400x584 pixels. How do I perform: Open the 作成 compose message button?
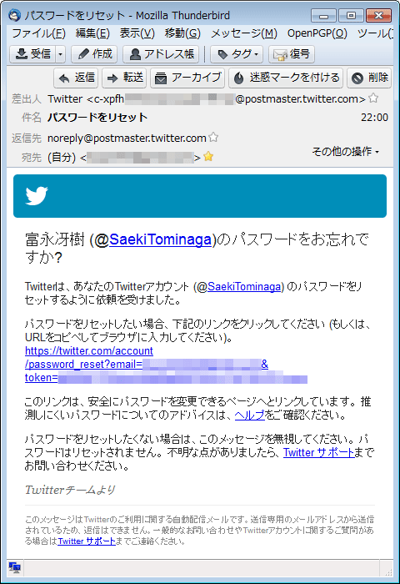click(94, 54)
